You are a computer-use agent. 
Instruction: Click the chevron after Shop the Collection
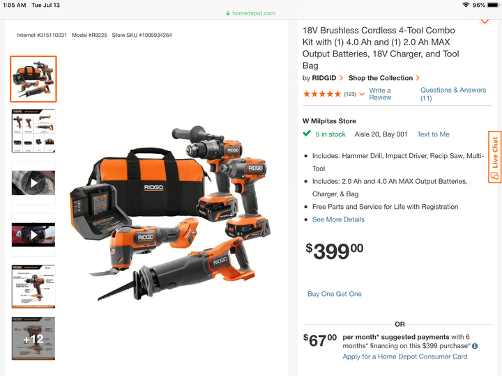click(418, 78)
